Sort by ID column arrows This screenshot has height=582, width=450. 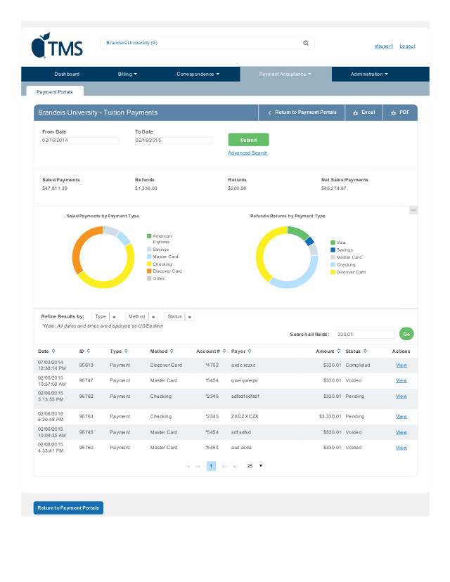coord(89,351)
